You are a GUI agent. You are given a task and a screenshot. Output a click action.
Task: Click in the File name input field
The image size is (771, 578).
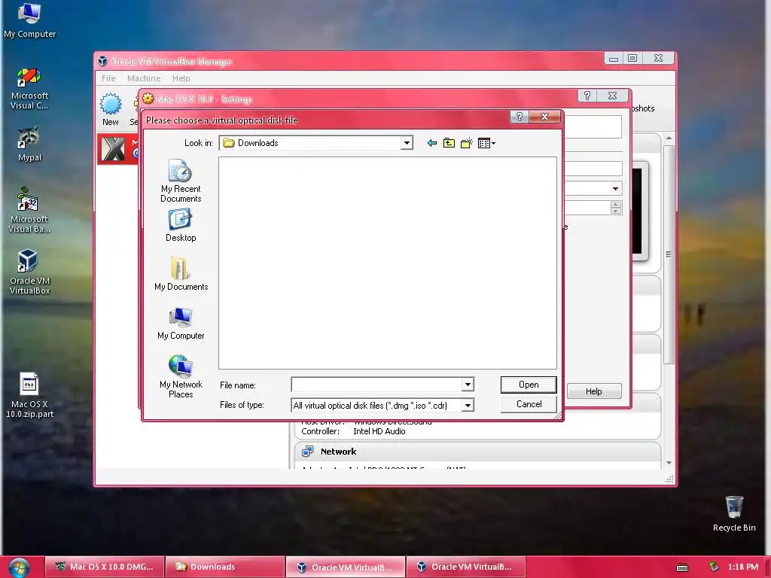click(x=376, y=385)
